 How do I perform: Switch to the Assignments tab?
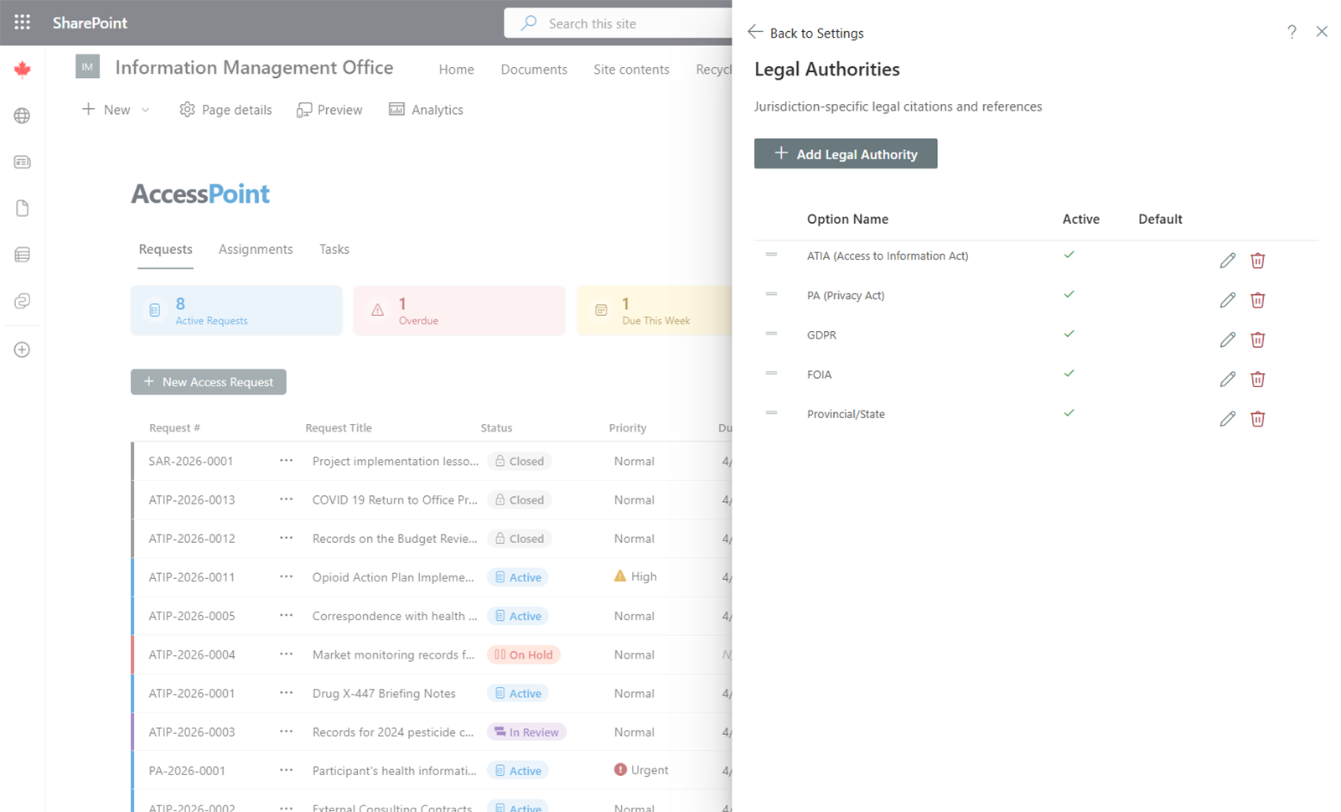coord(256,249)
